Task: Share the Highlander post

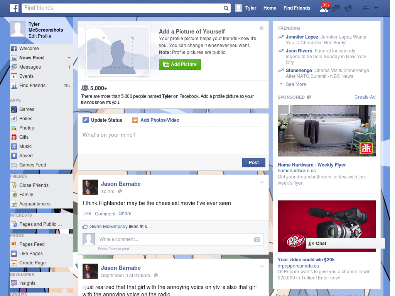Action: (x=125, y=214)
